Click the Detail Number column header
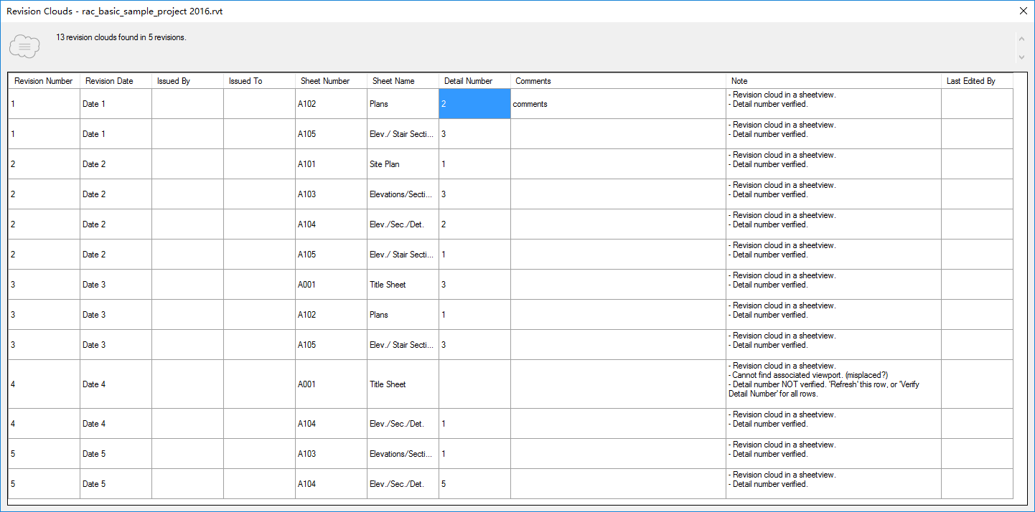 tap(468, 81)
